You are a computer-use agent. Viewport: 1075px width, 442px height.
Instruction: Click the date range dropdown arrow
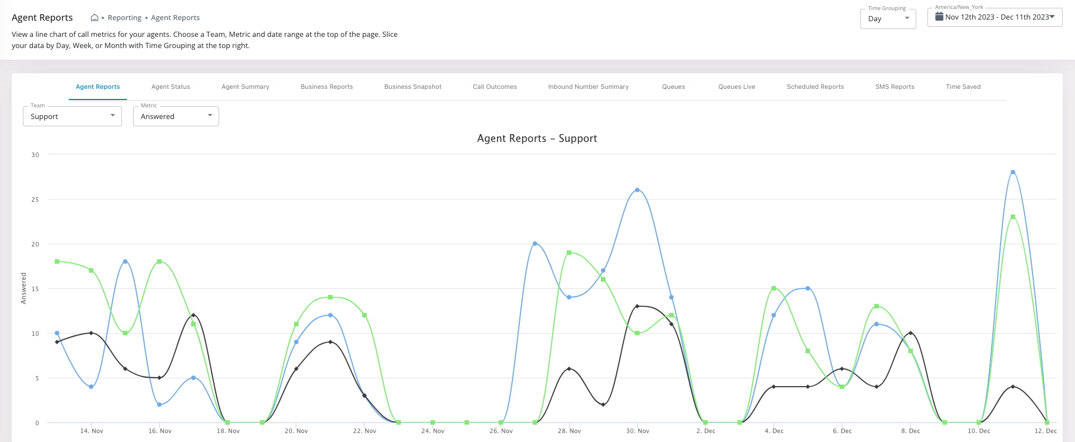click(1052, 17)
